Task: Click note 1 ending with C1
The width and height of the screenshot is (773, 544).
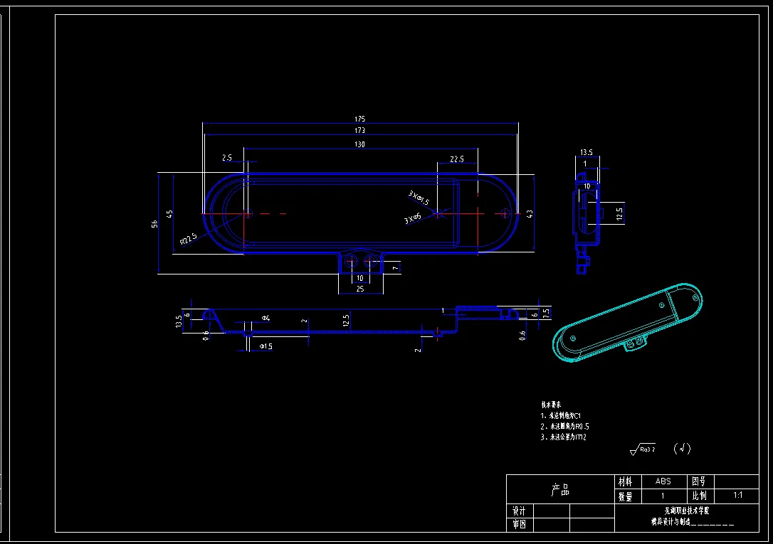Action: click(x=561, y=415)
